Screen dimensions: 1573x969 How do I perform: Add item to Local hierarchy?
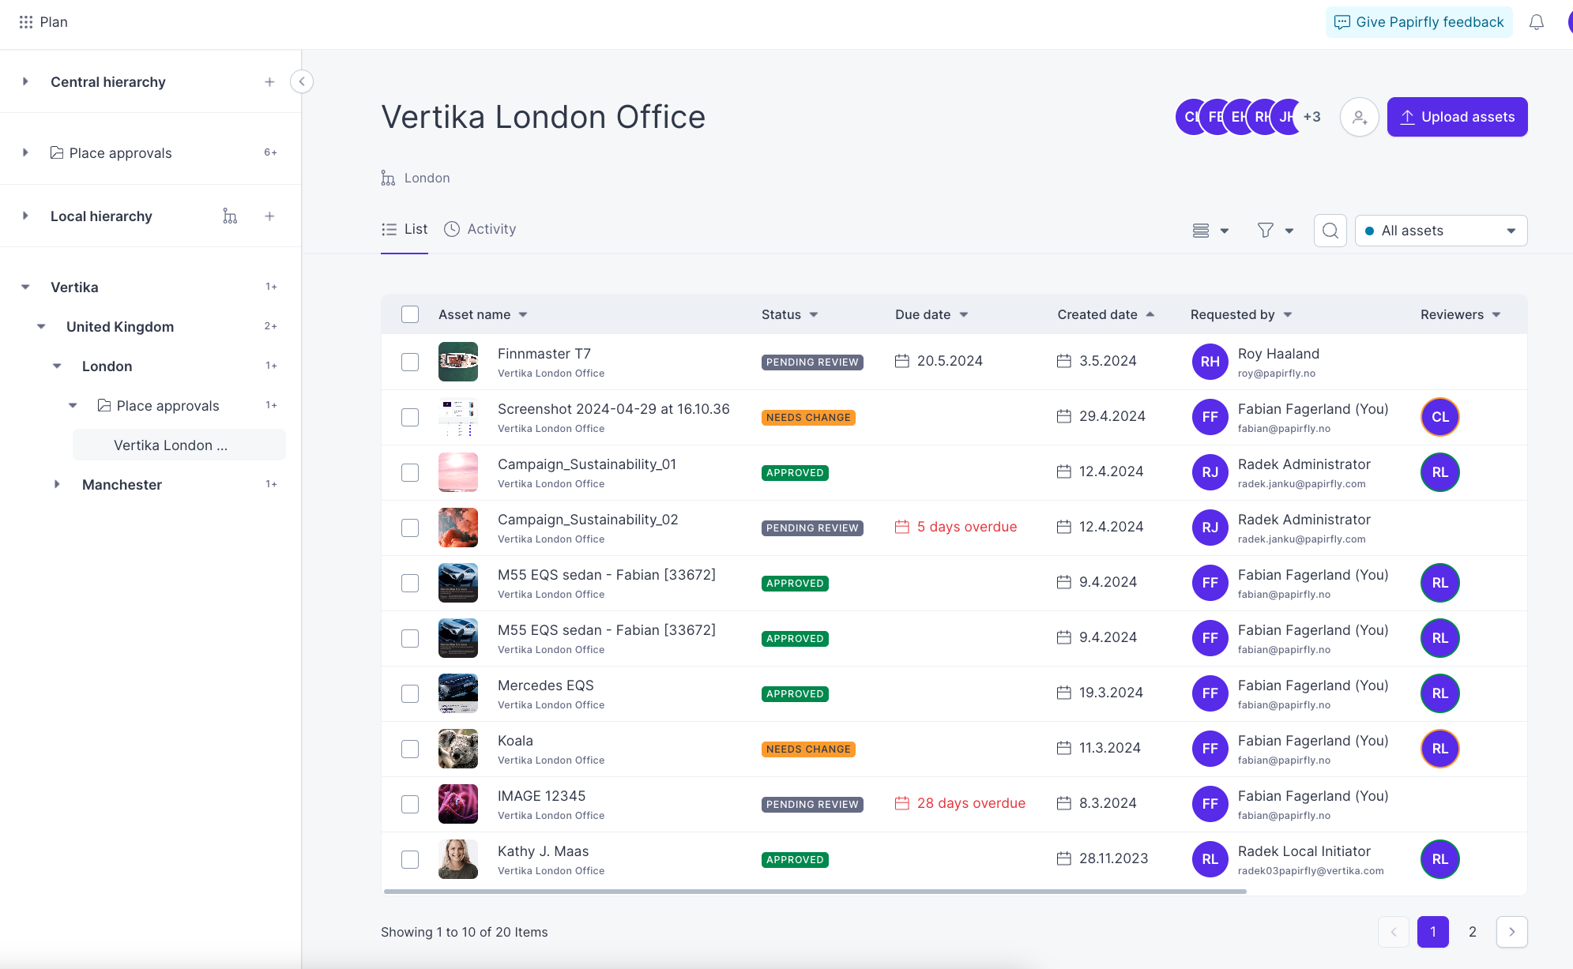click(x=269, y=216)
